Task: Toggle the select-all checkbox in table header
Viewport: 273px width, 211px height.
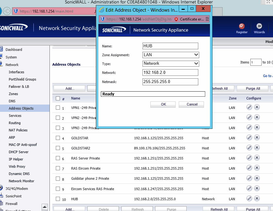Action: [x=58, y=99]
